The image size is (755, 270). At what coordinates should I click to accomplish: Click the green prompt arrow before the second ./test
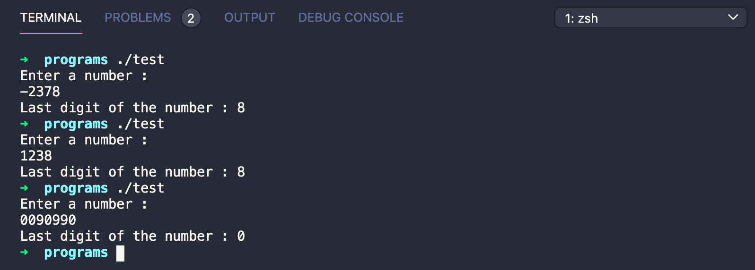pos(24,124)
